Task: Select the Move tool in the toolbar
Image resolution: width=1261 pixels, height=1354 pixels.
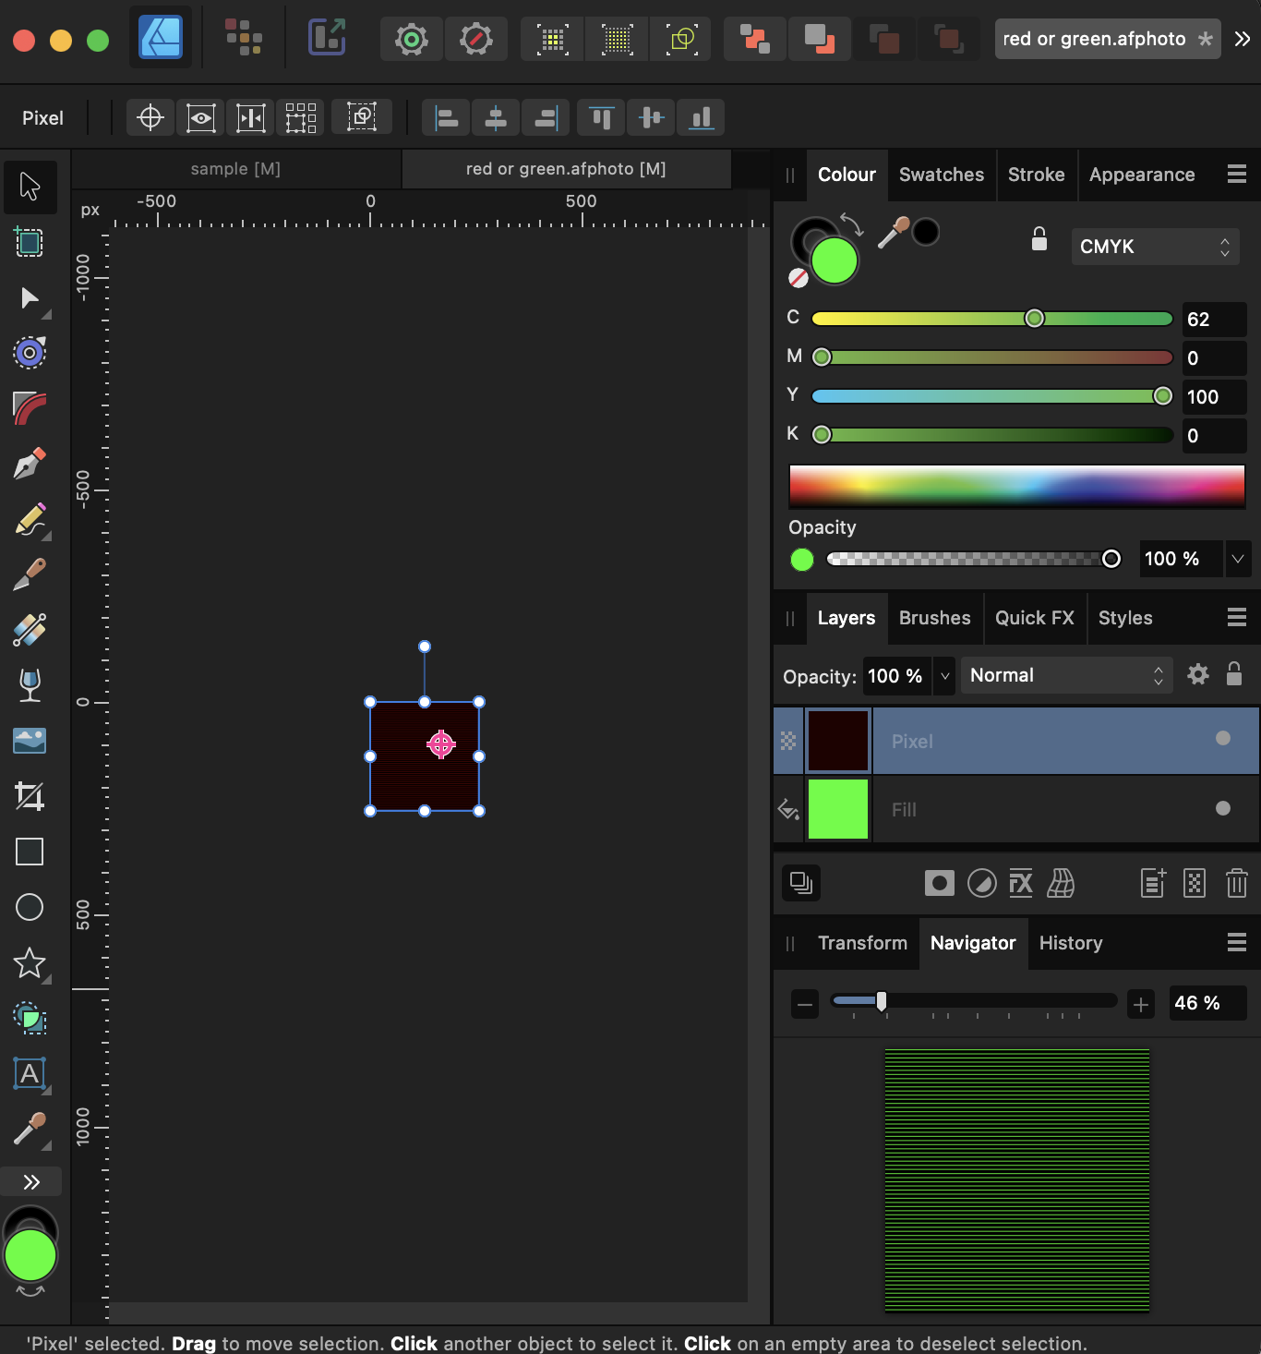Action: pyautogui.click(x=29, y=187)
